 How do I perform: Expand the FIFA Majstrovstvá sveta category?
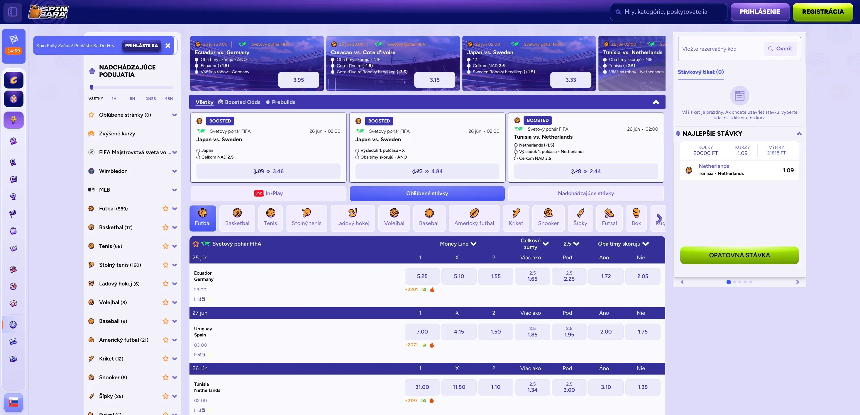click(x=174, y=152)
